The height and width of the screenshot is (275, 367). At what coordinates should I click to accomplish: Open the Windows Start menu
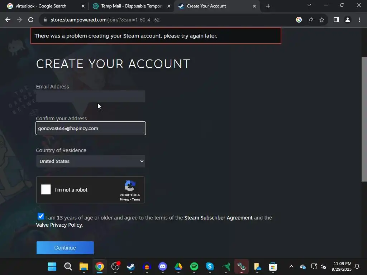point(52,266)
